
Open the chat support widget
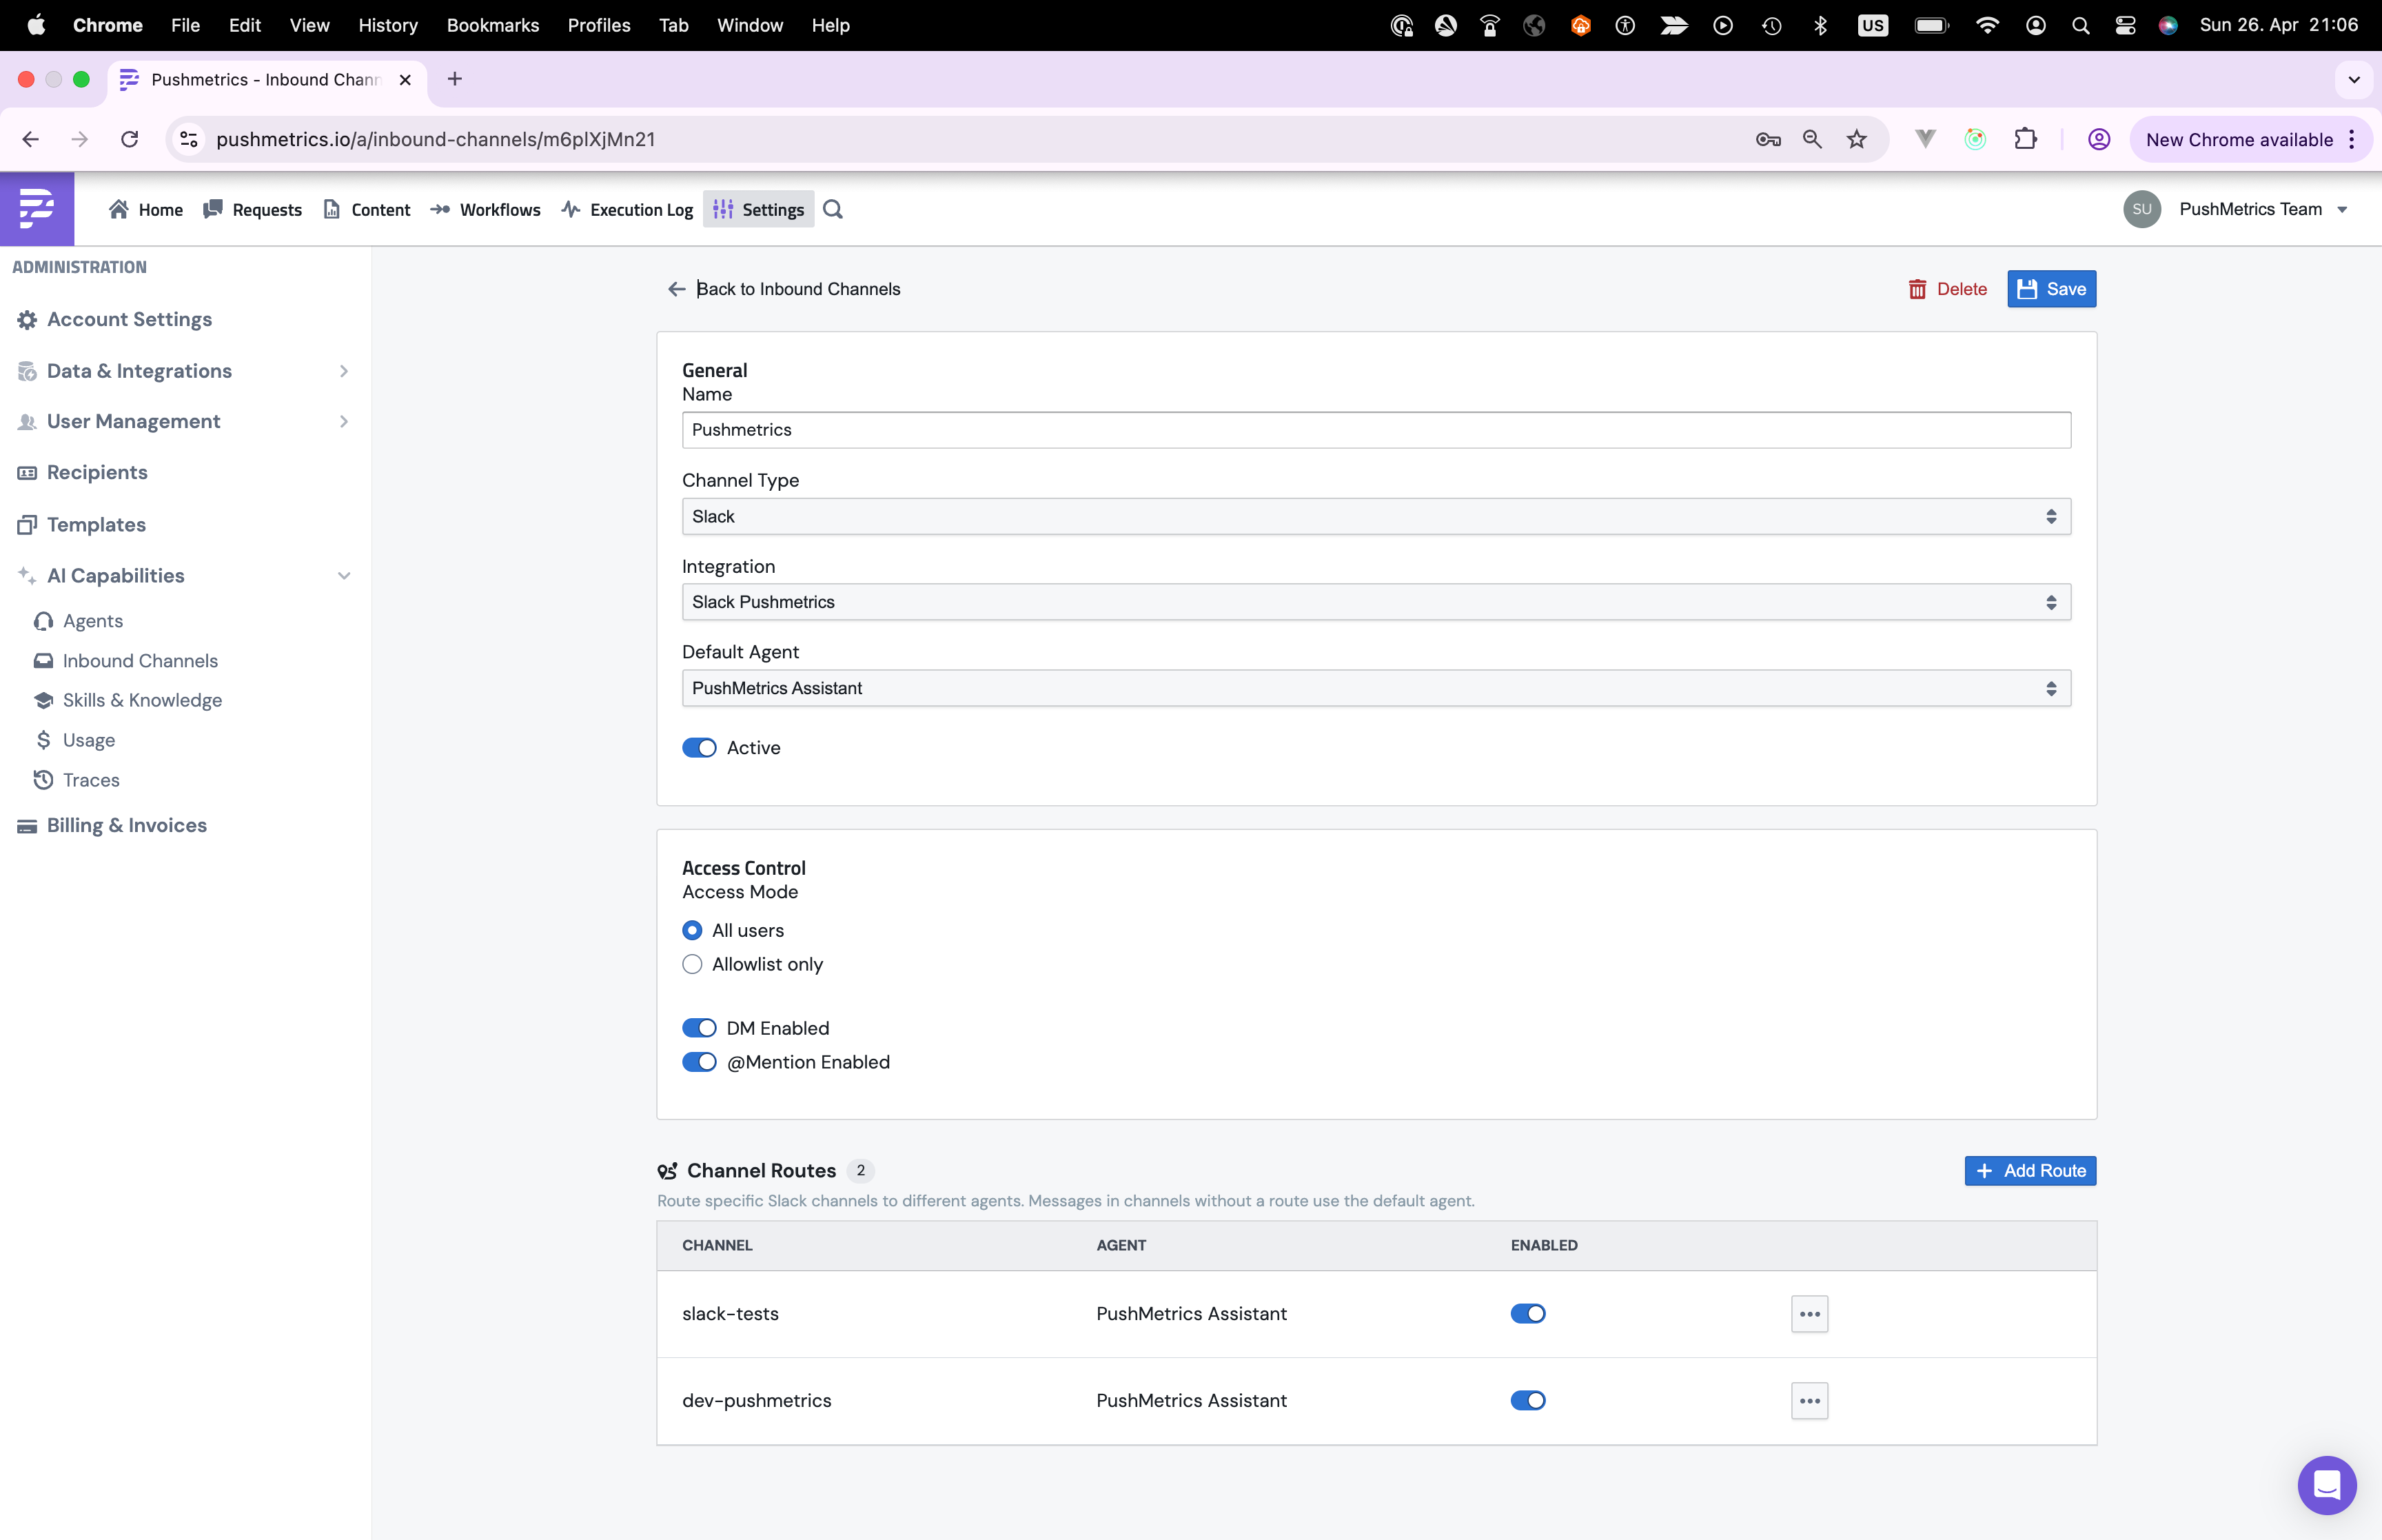2326,1485
